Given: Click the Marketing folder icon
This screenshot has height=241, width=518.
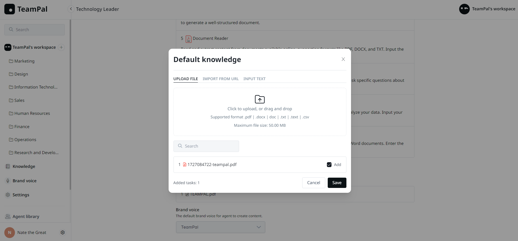Looking at the screenshot, I should [x=11, y=61].
